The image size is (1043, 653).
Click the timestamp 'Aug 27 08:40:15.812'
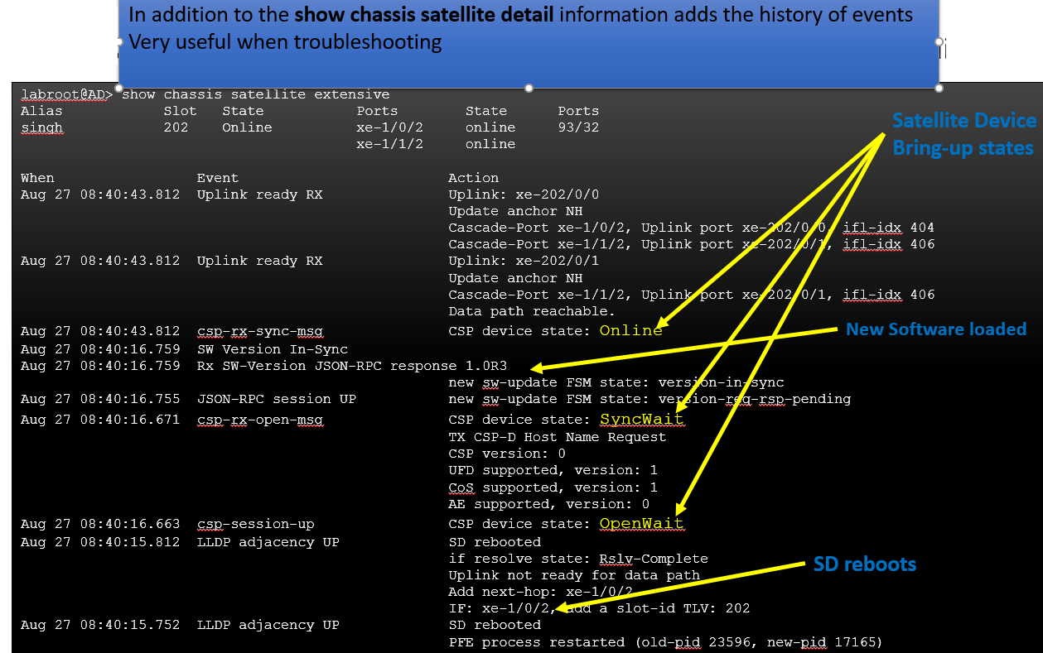coord(100,542)
